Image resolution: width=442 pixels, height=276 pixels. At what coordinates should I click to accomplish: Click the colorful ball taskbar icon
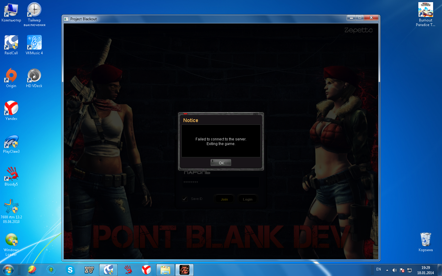pyautogui.click(x=32, y=270)
